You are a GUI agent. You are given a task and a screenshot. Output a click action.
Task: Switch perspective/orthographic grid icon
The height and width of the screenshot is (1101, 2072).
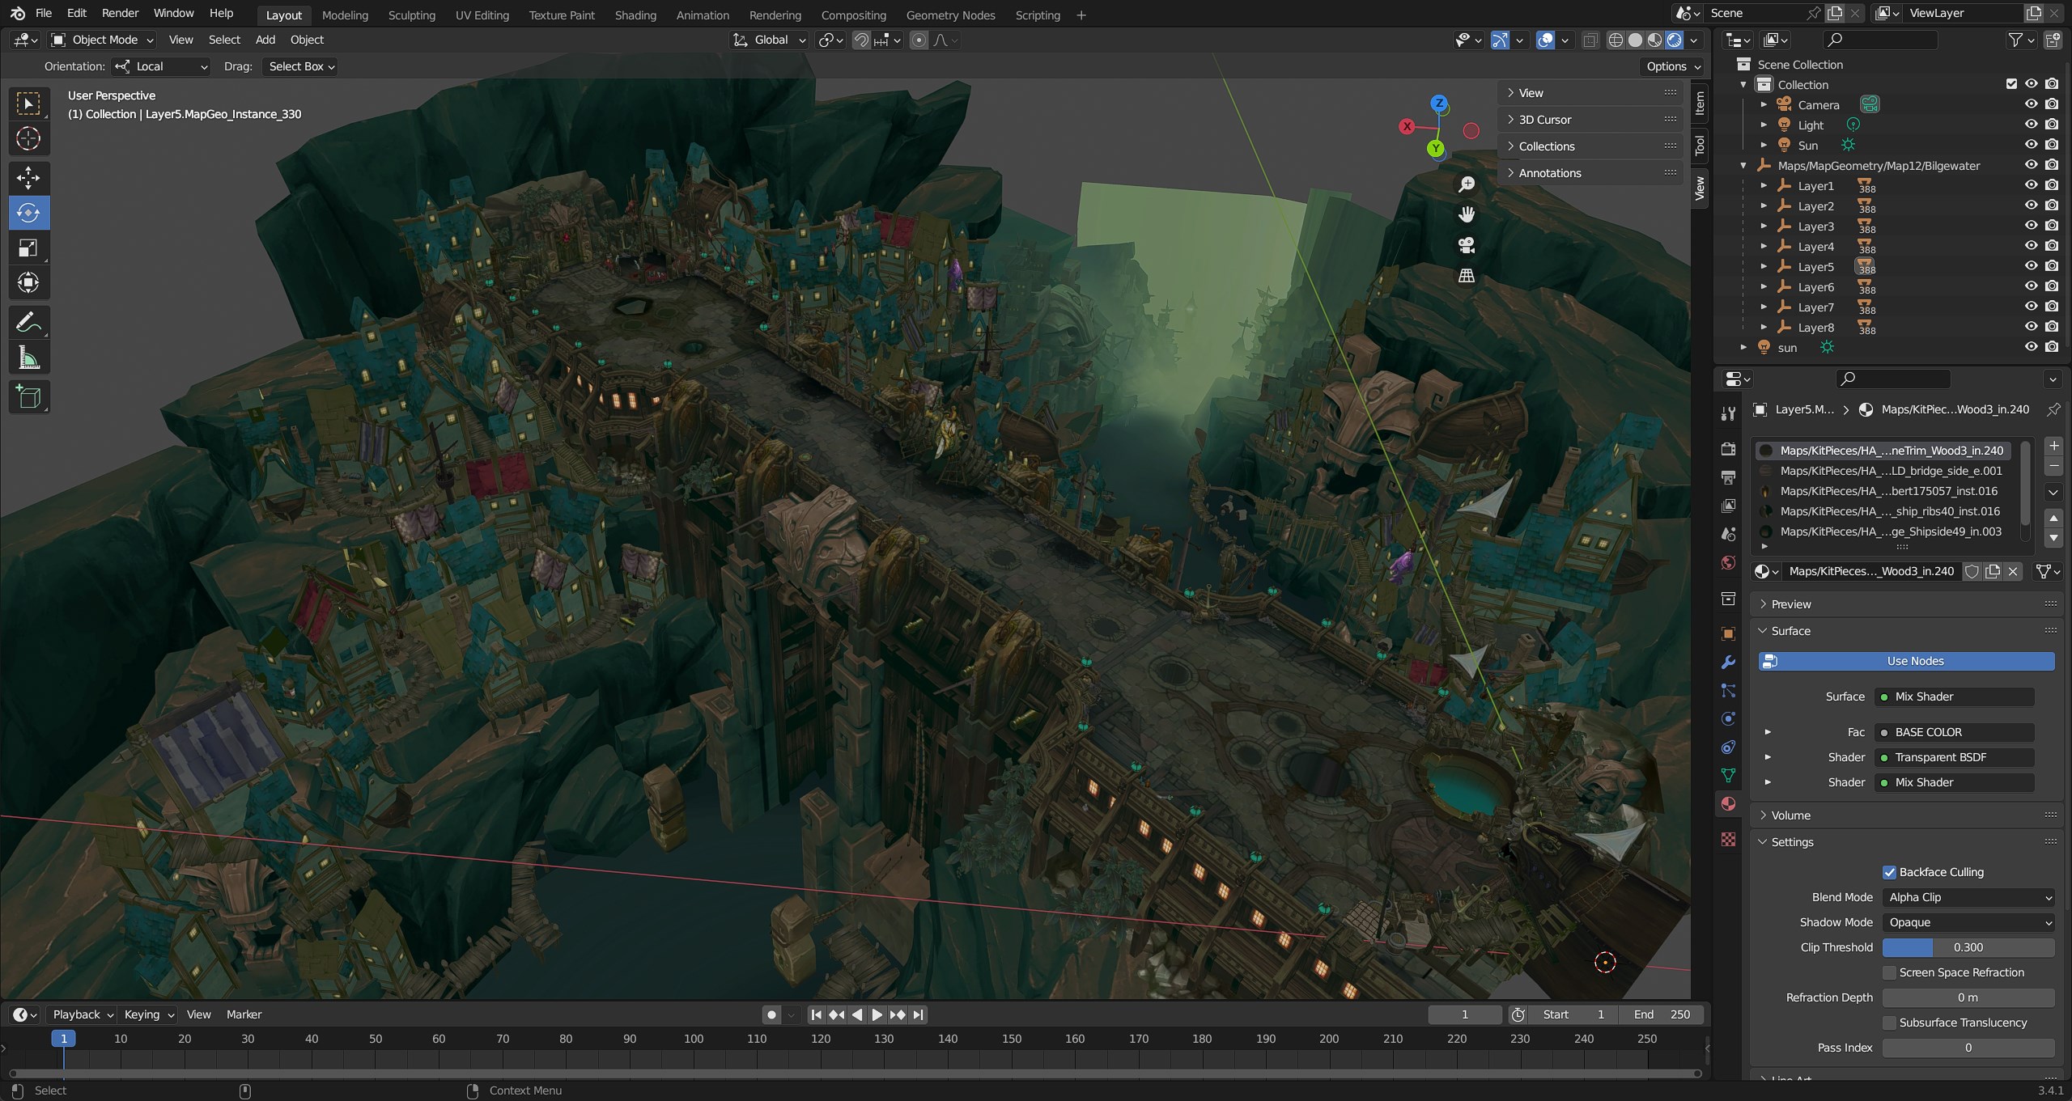(x=1466, y=276)
